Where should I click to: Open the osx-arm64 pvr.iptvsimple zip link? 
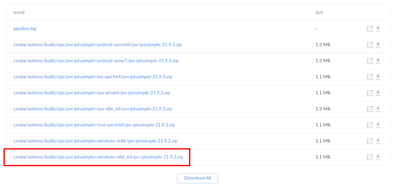tap(92, 93)
